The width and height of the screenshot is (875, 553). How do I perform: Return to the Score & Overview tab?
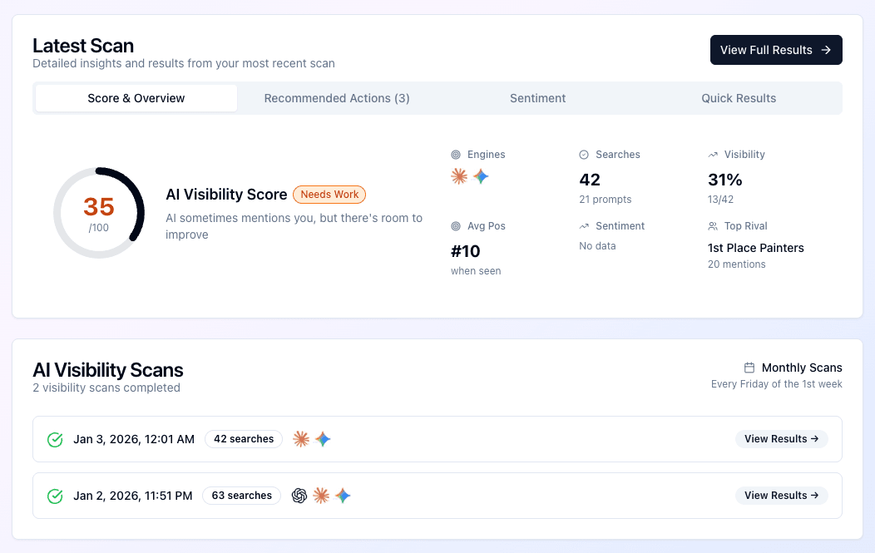[x=136, y=97]
